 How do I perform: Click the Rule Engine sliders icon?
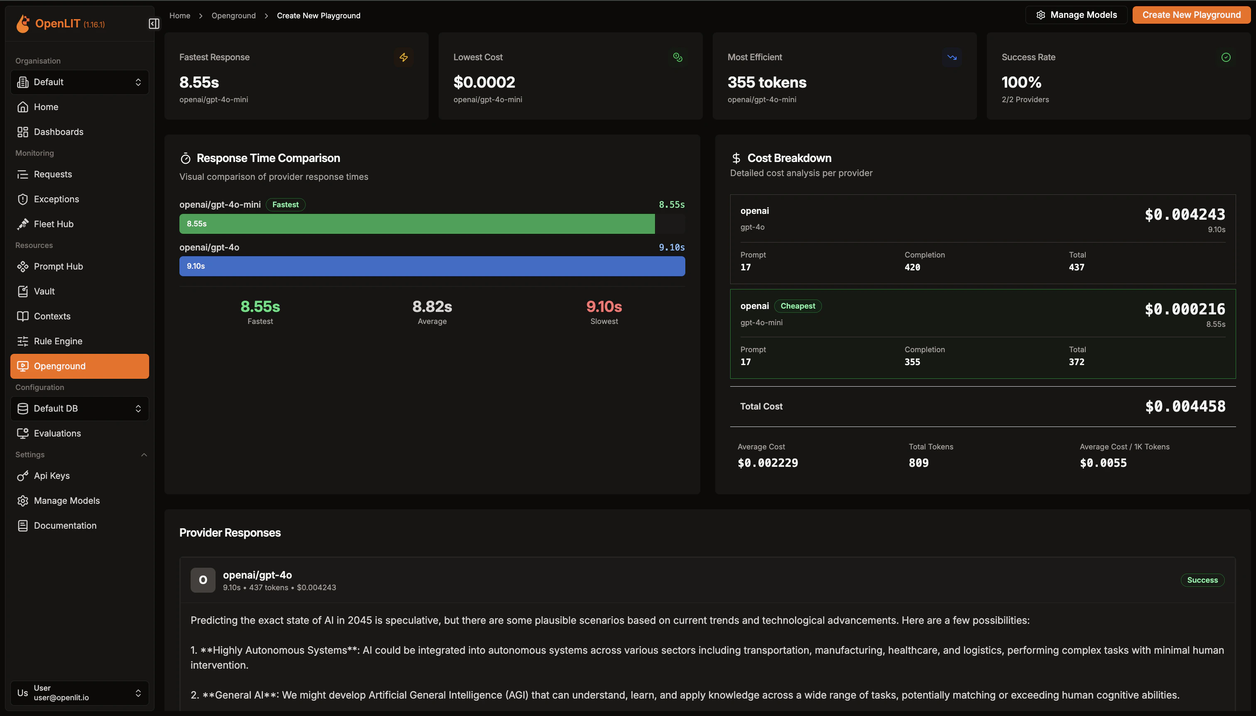click(x=22, y=341)
